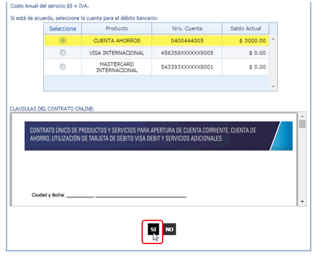The image size is (314, 256).
Task: Choose the VISA INTERNACIONAL radio button
Action: tap(63, 53)
